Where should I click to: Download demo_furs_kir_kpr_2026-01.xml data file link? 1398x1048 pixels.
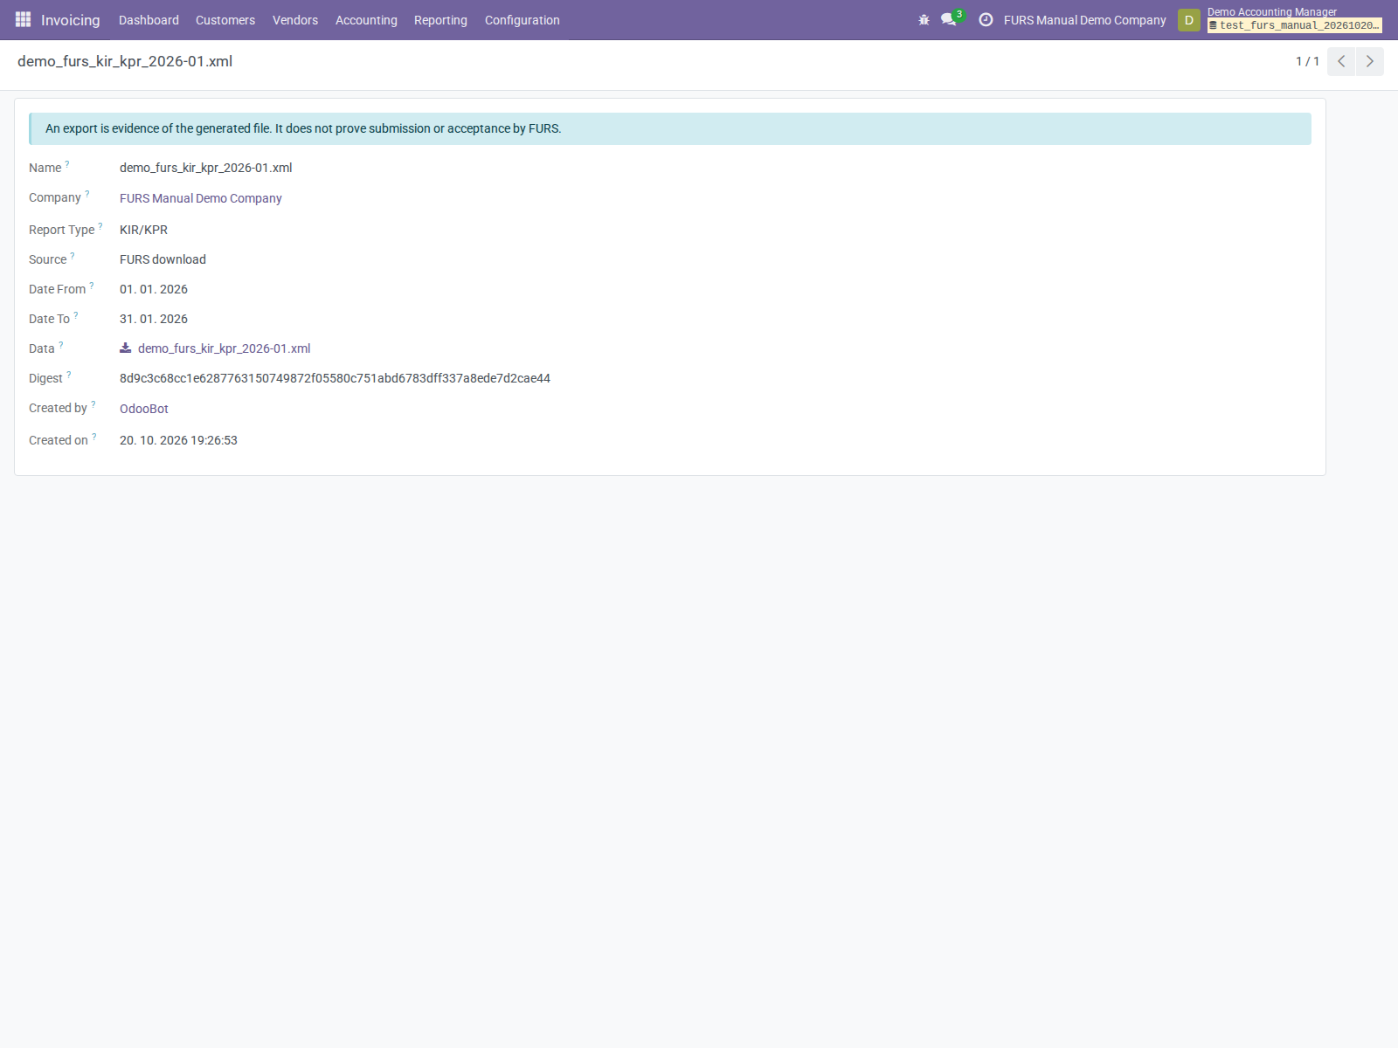[224, 348]
